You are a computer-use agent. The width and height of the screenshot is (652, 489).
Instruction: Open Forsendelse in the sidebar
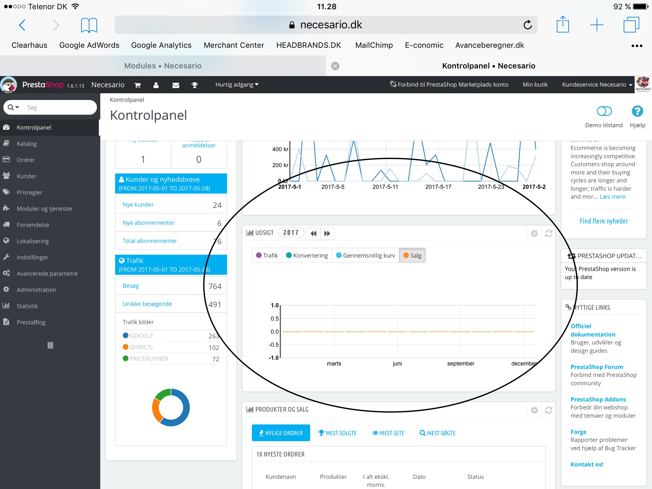(x=50, y=225)
